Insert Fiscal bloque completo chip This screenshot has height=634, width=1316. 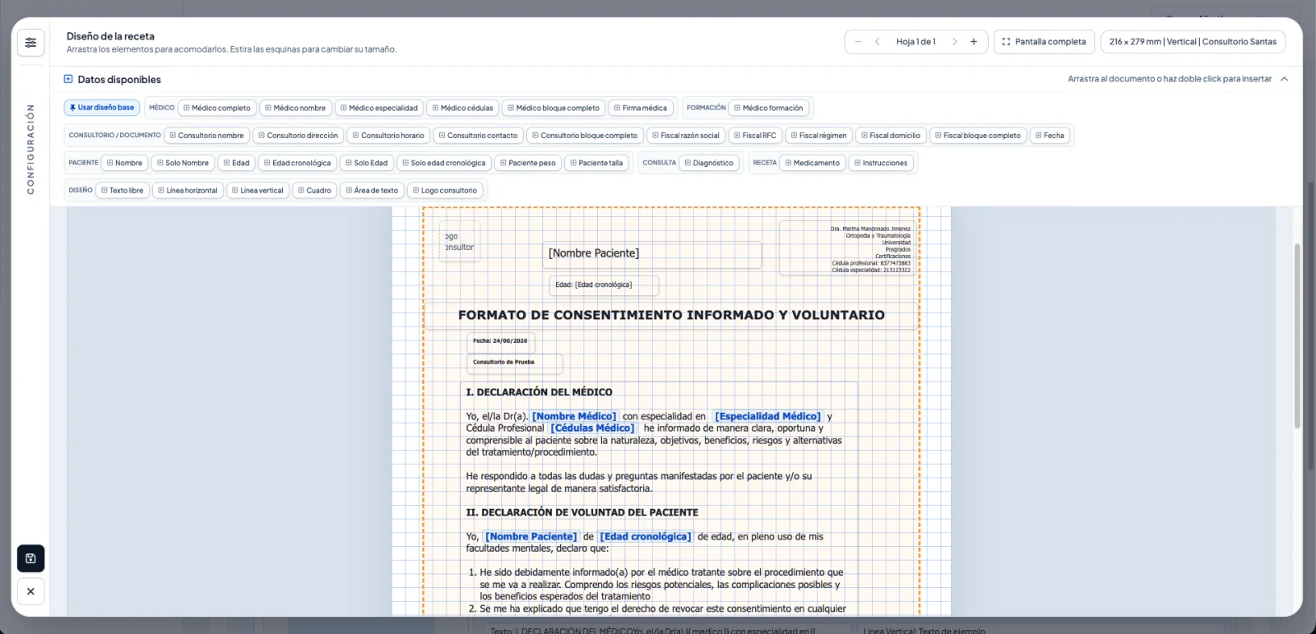978,136
